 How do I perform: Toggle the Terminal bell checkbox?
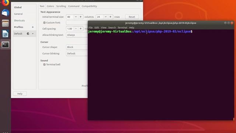click(x=44, y=65)
